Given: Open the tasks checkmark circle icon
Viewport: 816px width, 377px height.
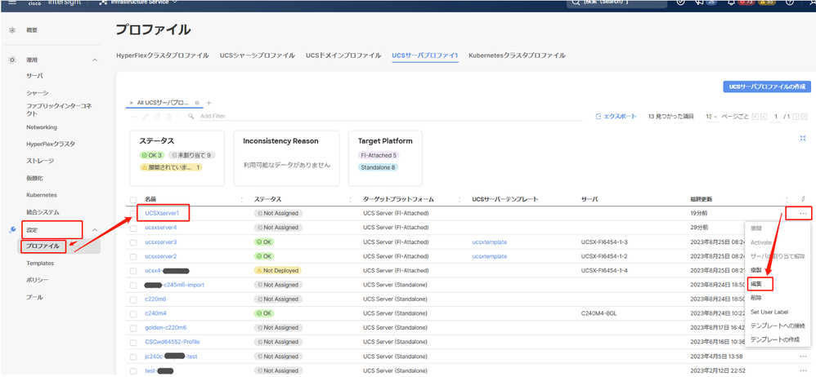Looking at the screenshot, I should (x=681, y=2).
